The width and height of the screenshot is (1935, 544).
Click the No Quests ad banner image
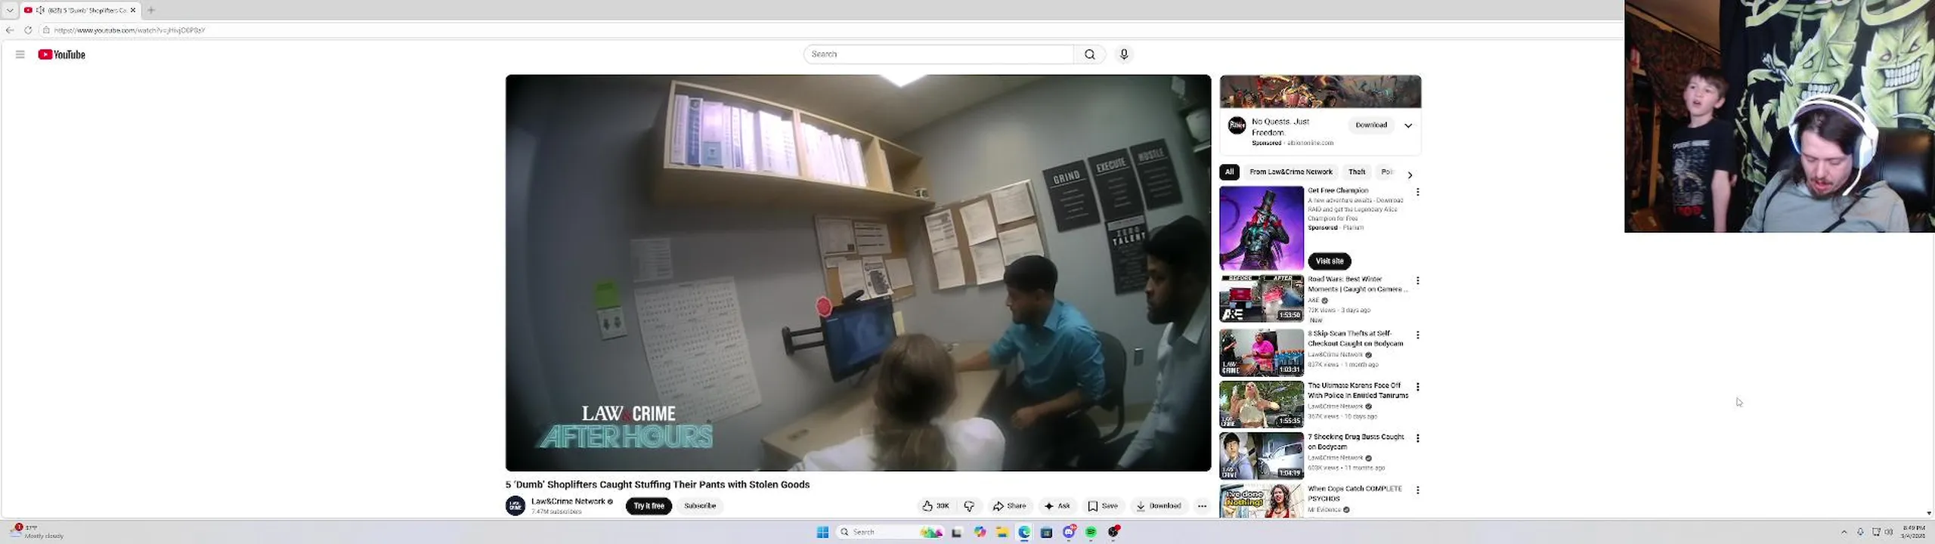tap(1320, 91)
